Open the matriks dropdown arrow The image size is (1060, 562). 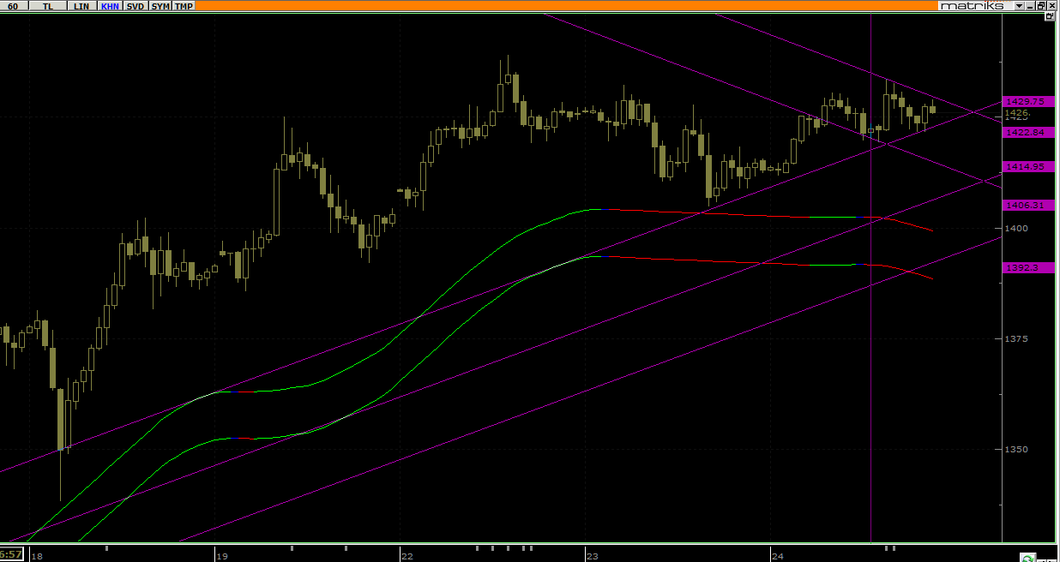[x=1019, y=6]
